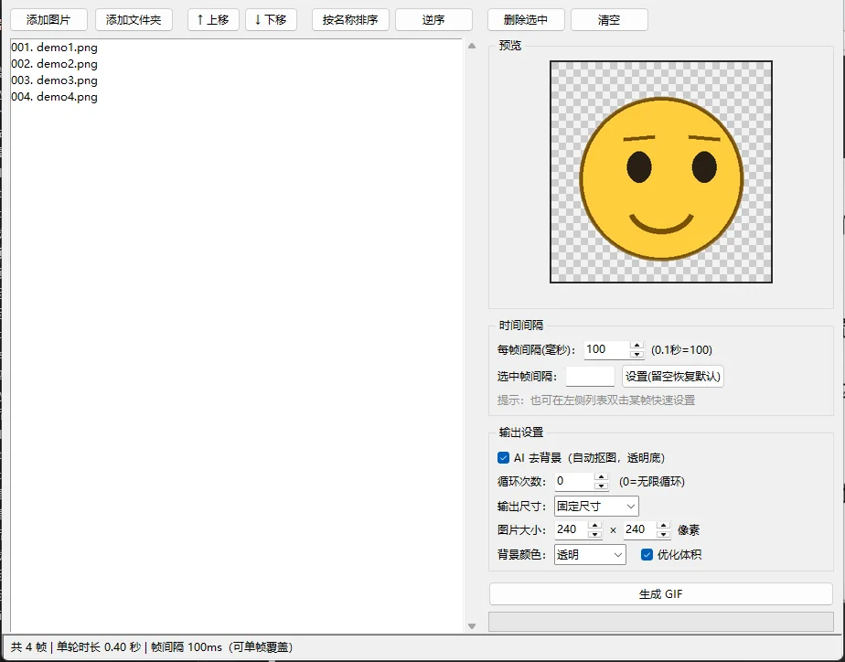
Task: Click the image width field 240
Action: [x=572, y=529]
